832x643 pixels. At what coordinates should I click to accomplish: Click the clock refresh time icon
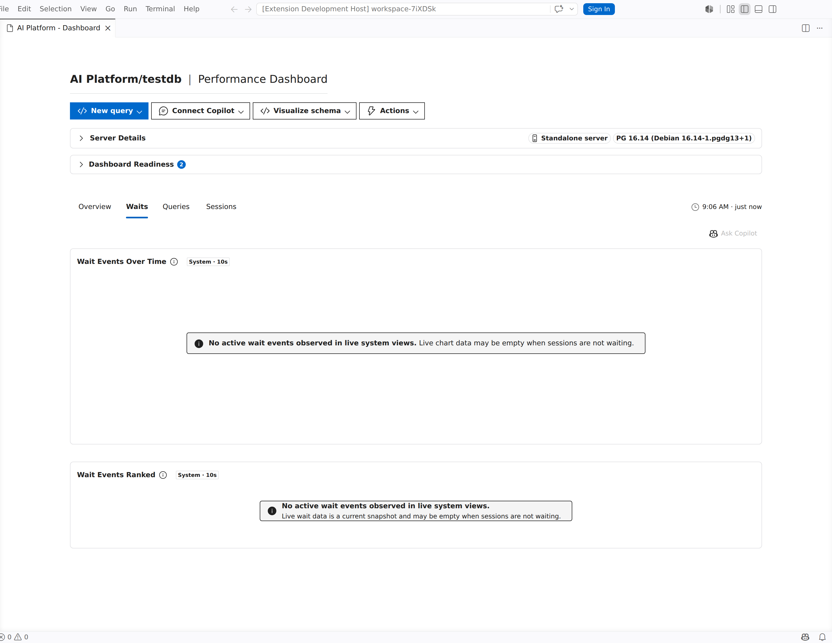695,207
